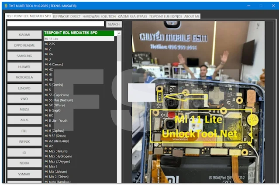Select Mi 4i in the list
The height and width of the screenshot is (185, 279).
coord(48,75)
